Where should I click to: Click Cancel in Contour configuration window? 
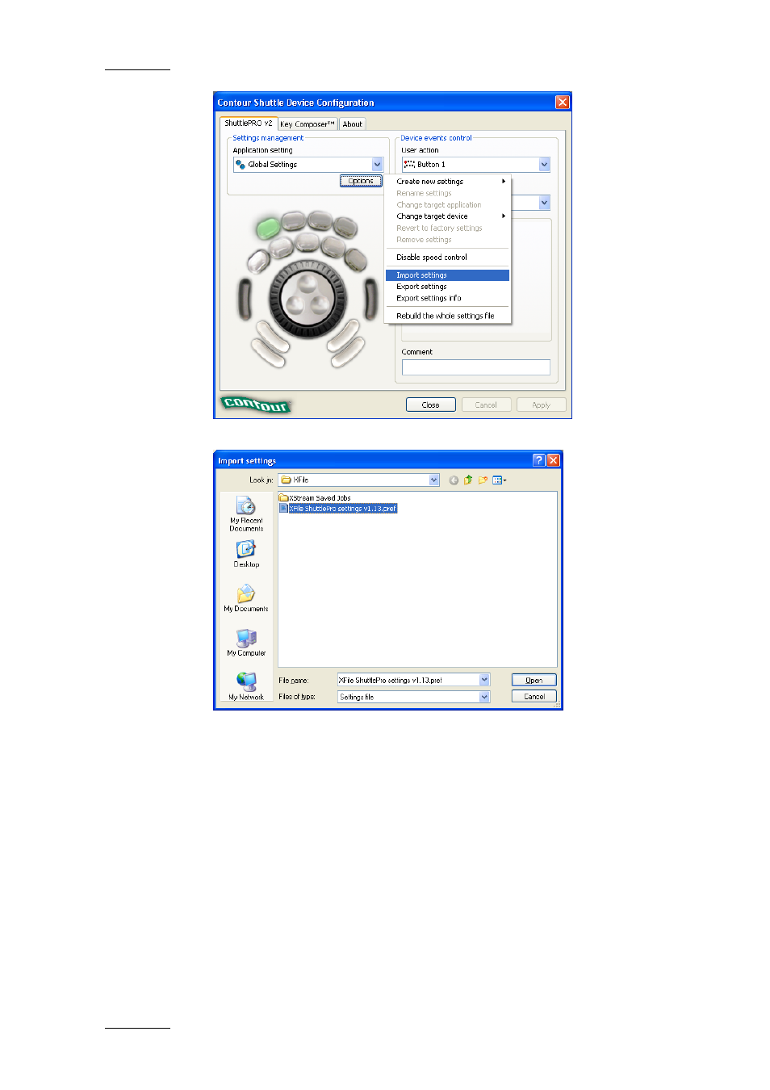[486, 405]
